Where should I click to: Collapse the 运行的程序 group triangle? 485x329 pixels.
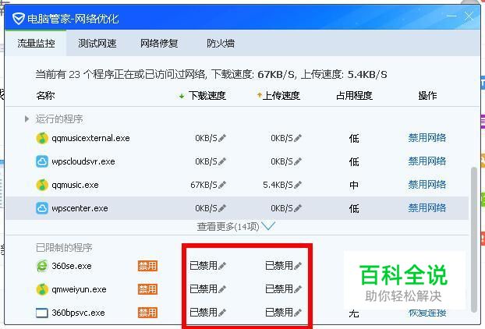(27, 119)
